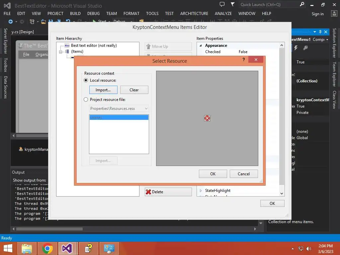Select the highlighted (none) resource list entry
The width and height of the screenshot is (340, 255).
pos(119,118)
